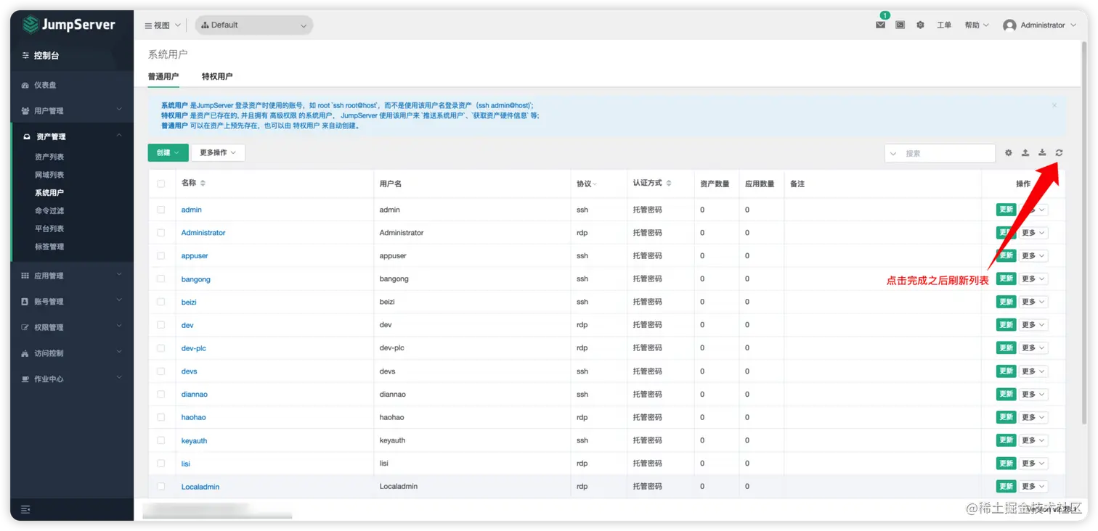This screenshot has height=531, width=1098.
Task: Click inside the 搜索 search field
Action: click(x=944, y=152)
